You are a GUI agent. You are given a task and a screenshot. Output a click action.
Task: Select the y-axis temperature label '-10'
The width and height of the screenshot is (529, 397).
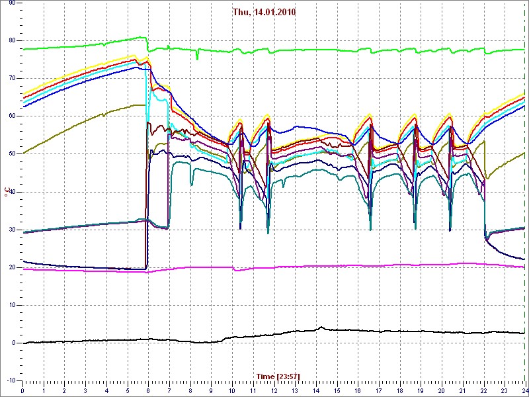(x=11, y=380)
